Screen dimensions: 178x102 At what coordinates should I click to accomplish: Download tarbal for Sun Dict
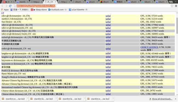(x=108, y=22)
